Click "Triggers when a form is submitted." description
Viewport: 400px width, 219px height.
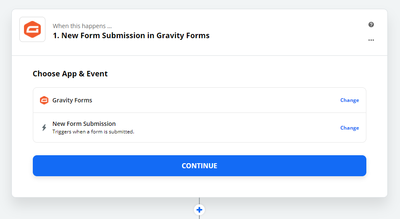93,132
